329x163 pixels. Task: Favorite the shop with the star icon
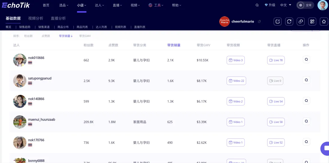coord(324,22)
